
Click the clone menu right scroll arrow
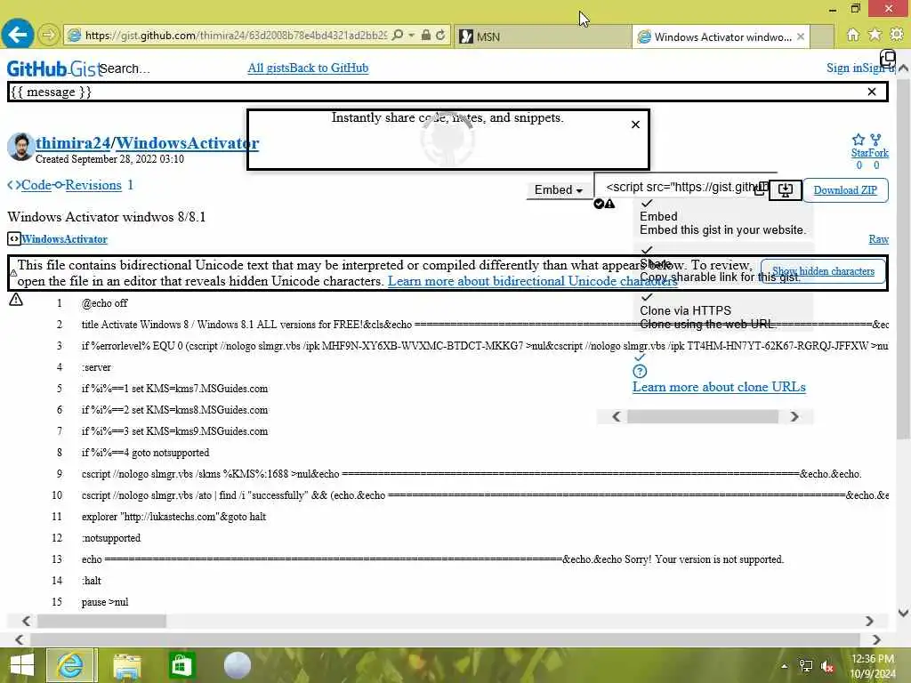794,416
